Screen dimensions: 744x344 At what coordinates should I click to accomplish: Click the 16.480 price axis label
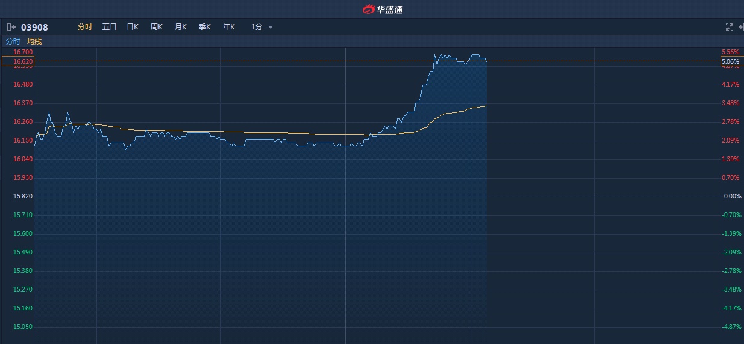point(23,85)
